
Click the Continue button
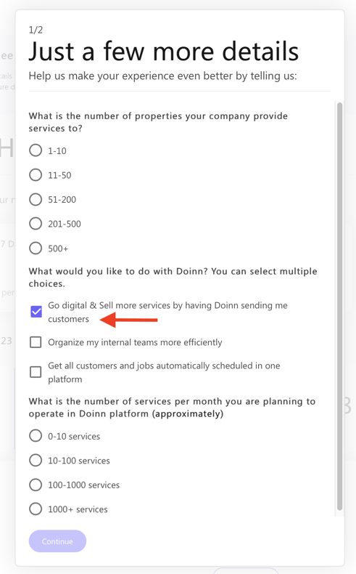tap(57, 541)
